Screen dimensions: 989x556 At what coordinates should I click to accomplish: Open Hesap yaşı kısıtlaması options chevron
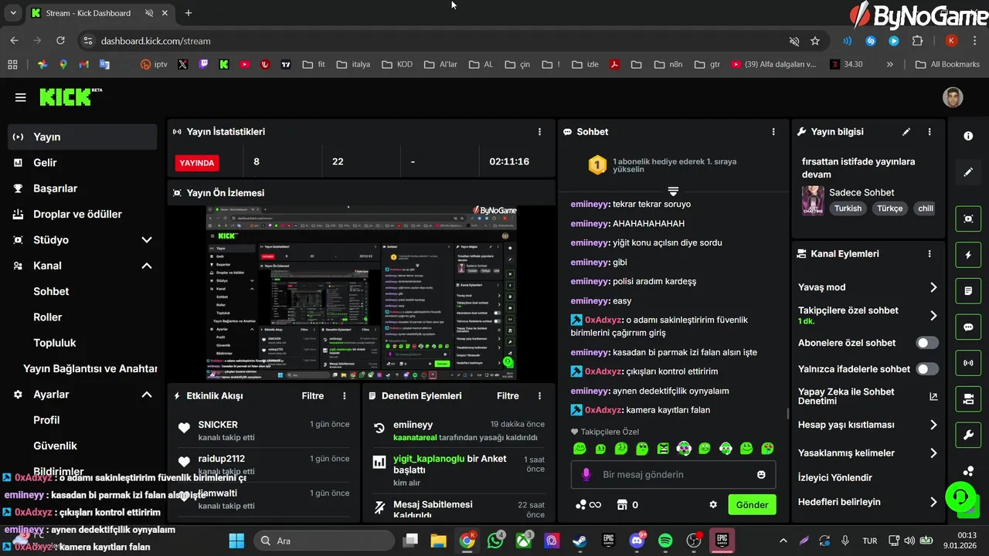tap(933, 425)
